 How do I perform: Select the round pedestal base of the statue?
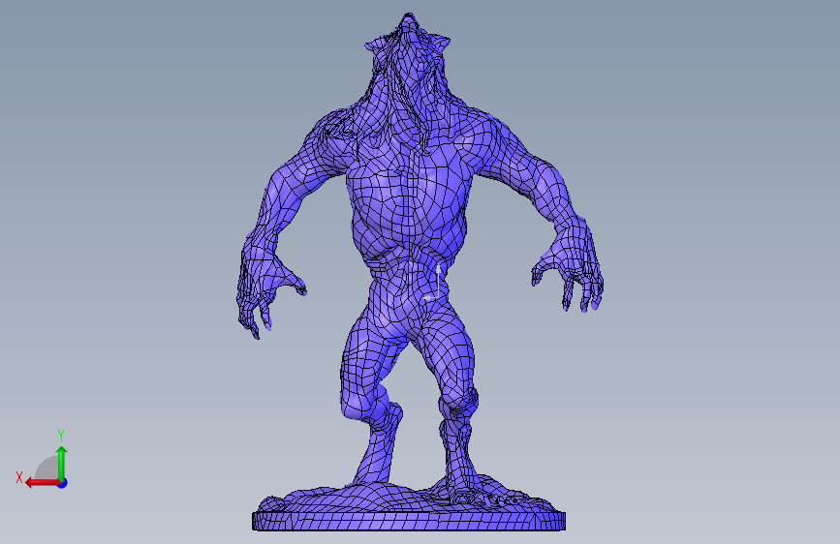click(409, 521)
